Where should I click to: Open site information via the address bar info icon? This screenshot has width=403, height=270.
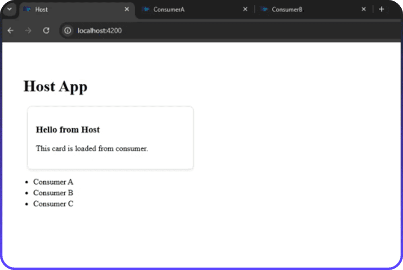(x=67, y=31)
